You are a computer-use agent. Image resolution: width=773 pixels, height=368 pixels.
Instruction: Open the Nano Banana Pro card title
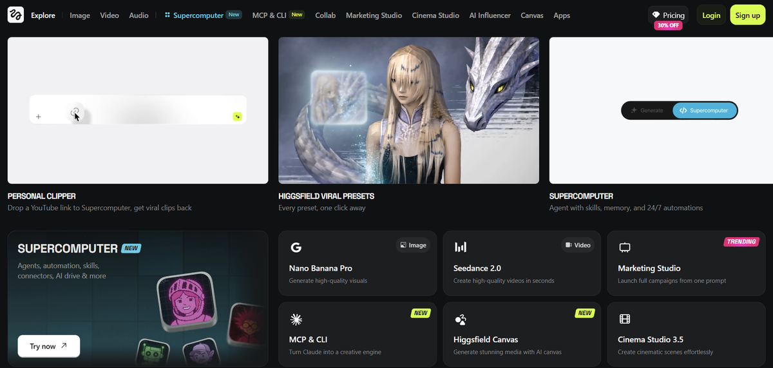tap(321, 268)
